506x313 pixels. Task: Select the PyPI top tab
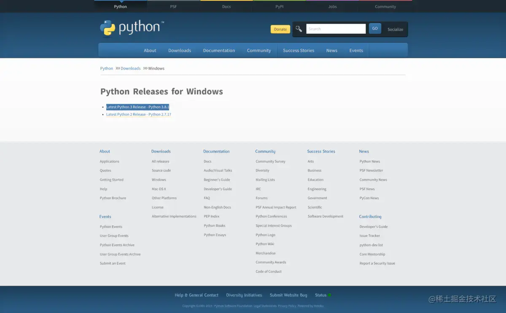pyautogui.click(x=280, y=6)
